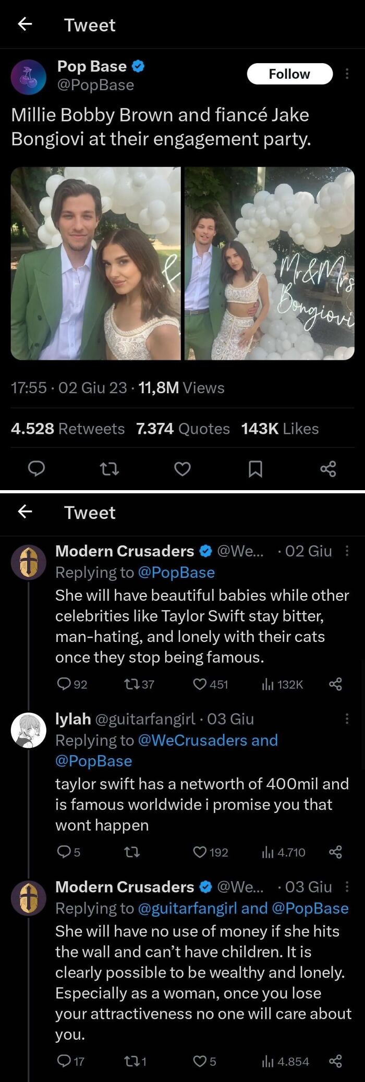365x1082 pixels.
Task: Share Modern Crusaders' first reply
Action: [x=335, y=684]
